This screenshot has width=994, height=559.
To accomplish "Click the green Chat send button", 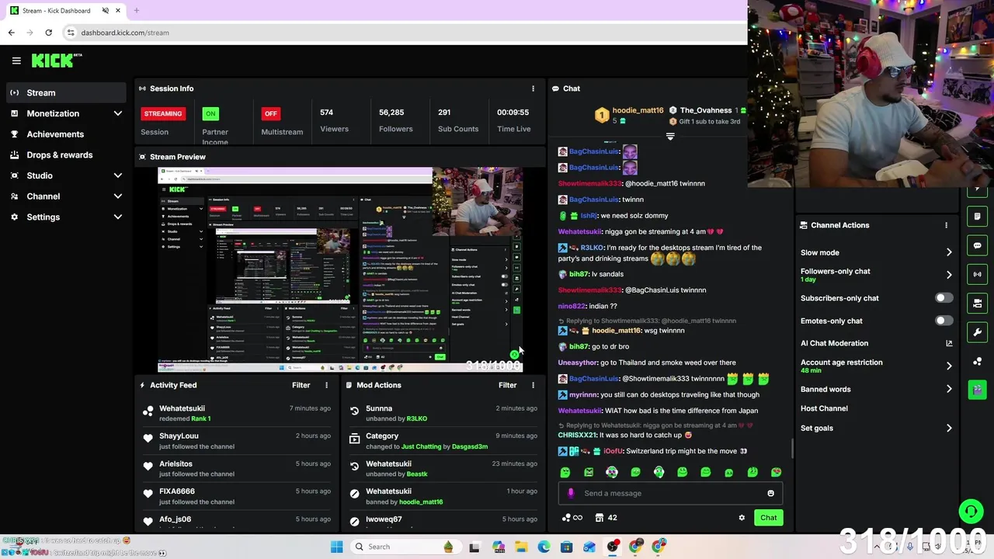I will click(x=768, y=518).
